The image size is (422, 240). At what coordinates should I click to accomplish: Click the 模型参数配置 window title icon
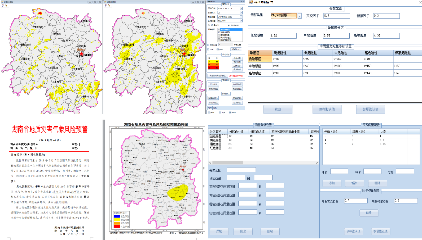coord(250,2)
